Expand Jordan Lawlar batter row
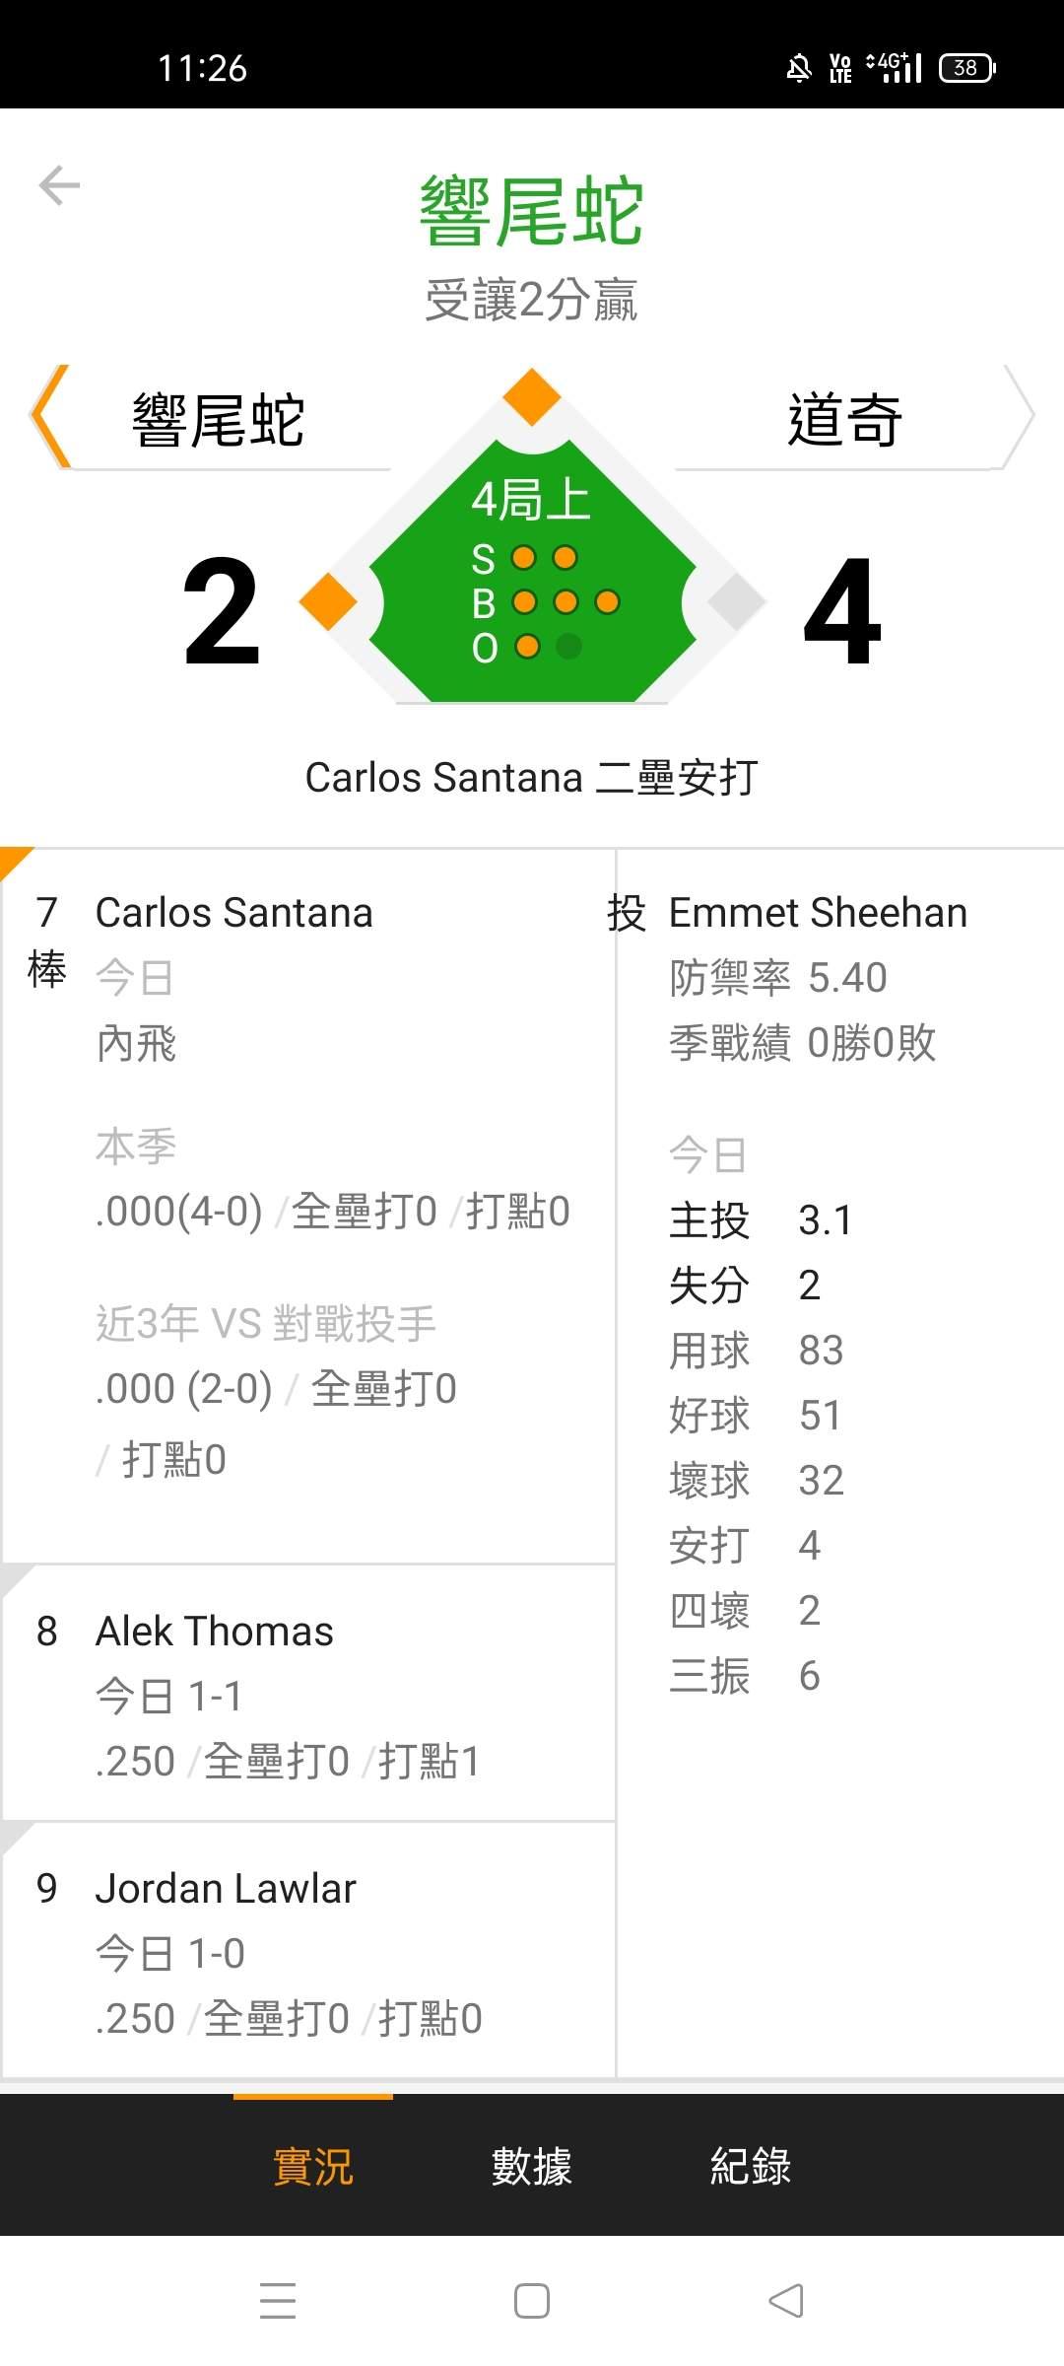Image resolution: width=1064 pixels, height=2366 pixels. pyautogui.click(x=309, y=1952)
